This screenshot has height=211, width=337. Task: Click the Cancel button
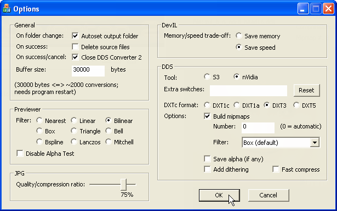(269, 195)
